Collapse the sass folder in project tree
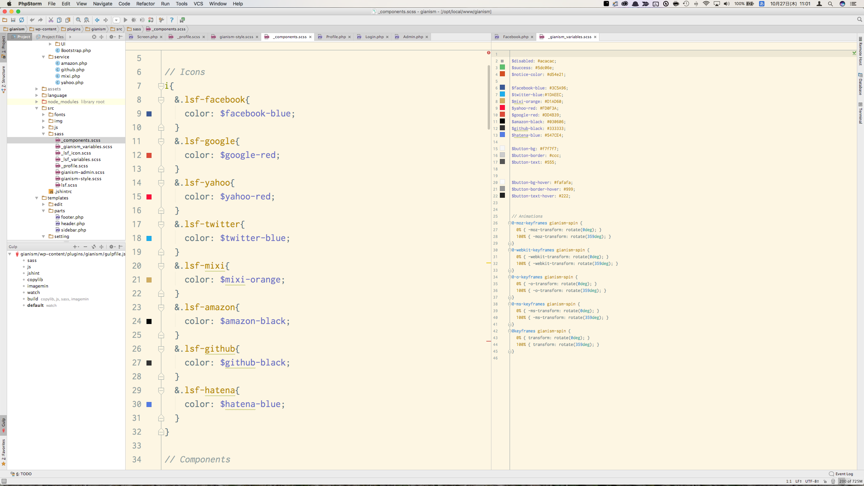The height and width of the screenshot is (486, 864). click(44, 134)
